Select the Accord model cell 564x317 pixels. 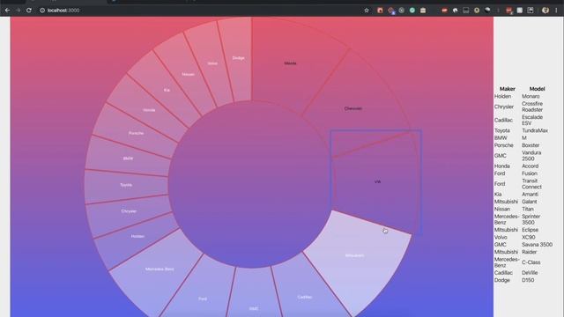click(531, 166)
